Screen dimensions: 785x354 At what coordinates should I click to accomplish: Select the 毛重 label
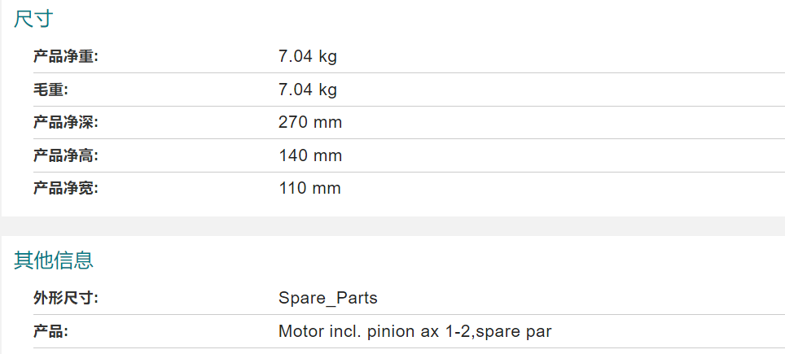click(50, 90)
